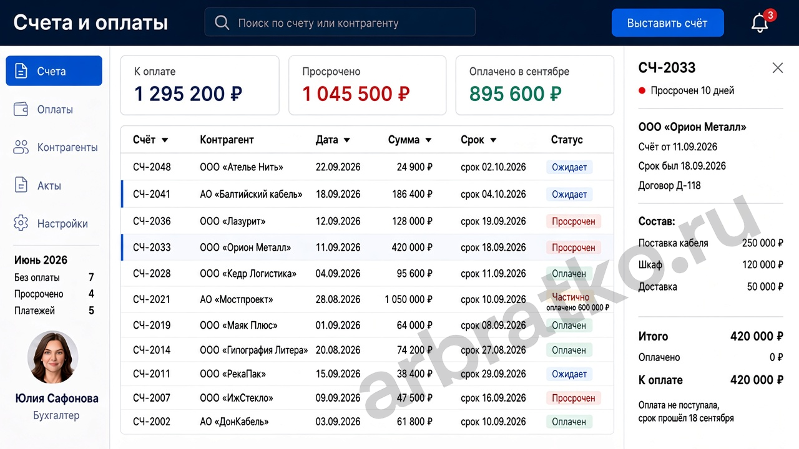This screenshot has height=449, width=799.
Task: Click the Контрагенты people icon
Action: pyautogui.click(x=21, y=147)
